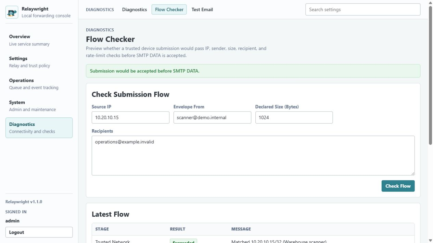Switch to the Diagnostics tab
Screen dimensions: 433x243
[135, 10]
